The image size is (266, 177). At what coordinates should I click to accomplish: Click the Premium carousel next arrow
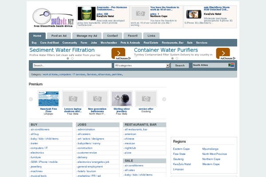(164, 99)
